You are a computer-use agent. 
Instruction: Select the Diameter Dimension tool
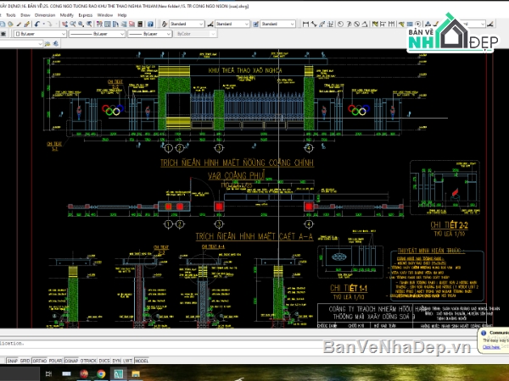pos(357,24)
